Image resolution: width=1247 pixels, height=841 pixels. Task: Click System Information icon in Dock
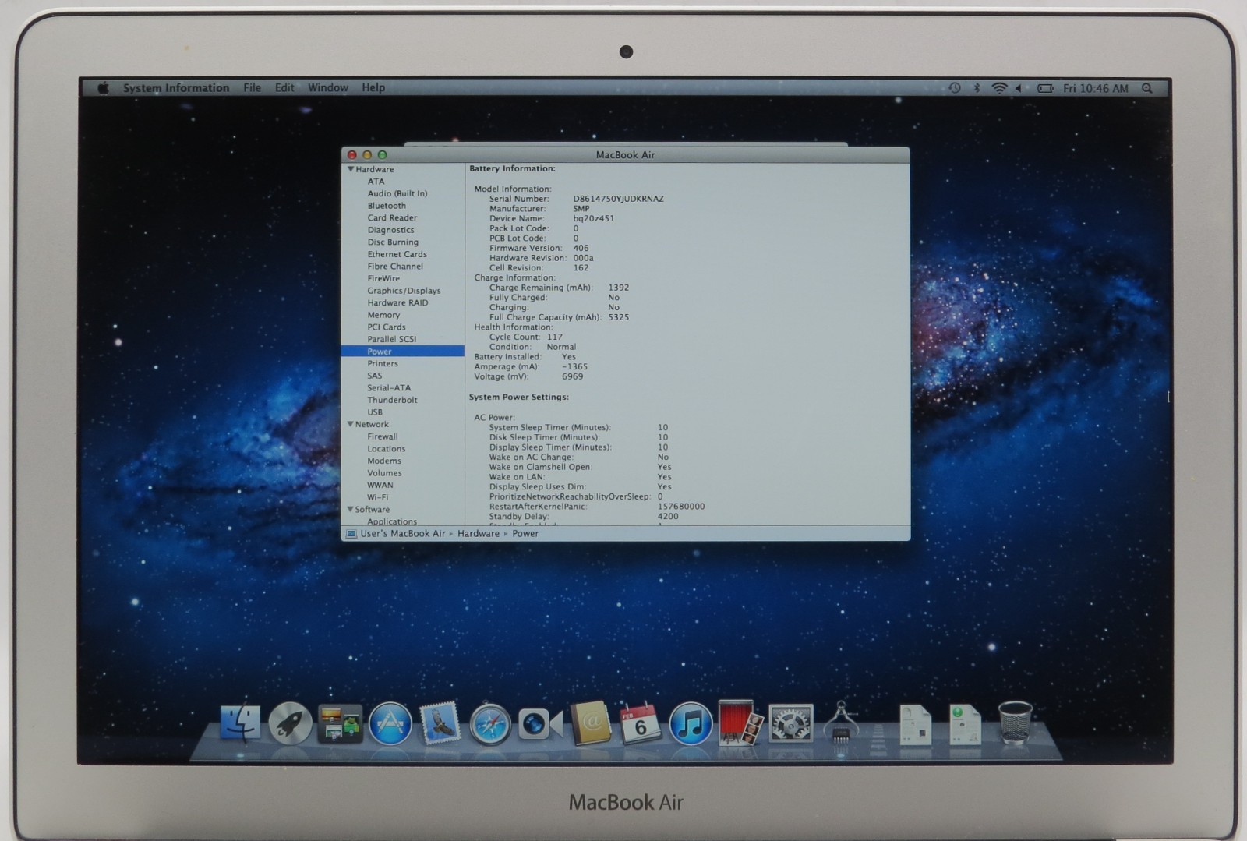click(x=841, y=723)
